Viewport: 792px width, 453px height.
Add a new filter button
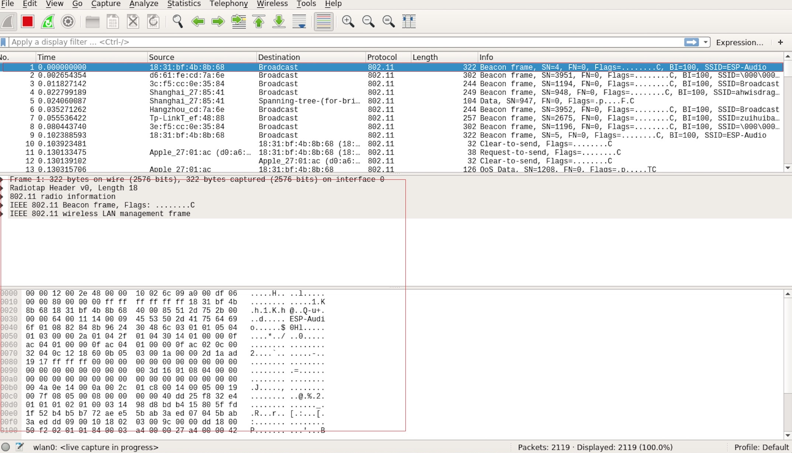tap(781, 42)
